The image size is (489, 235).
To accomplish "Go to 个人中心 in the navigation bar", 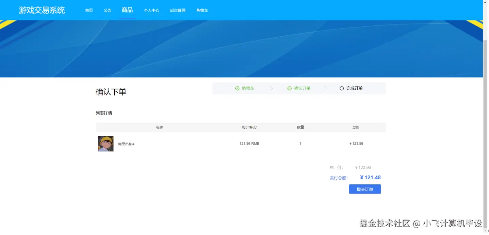I will [x=151, y=10].
